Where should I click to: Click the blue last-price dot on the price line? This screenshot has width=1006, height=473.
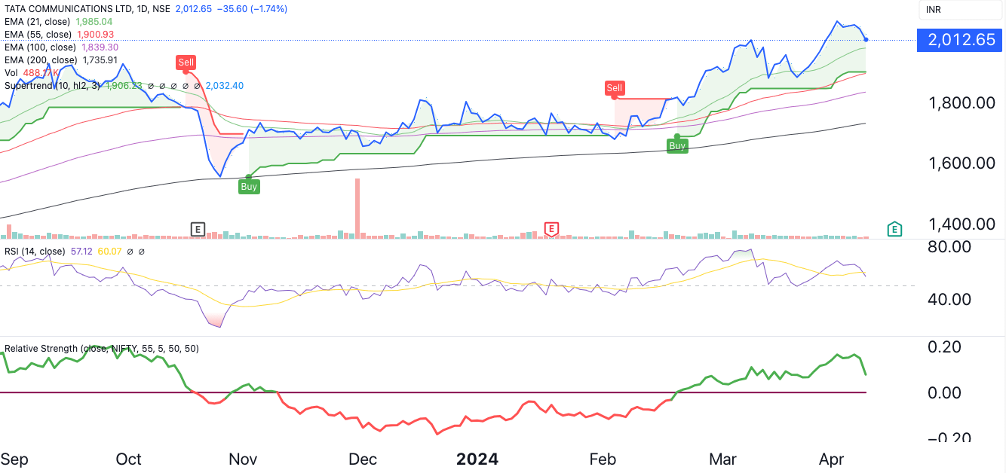click(x=866, y=39)
